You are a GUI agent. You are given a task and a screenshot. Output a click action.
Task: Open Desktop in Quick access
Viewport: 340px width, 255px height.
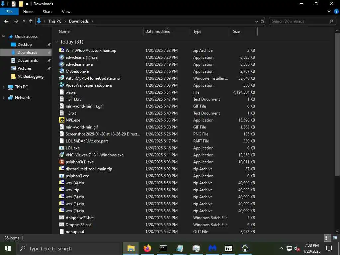[x=25, y=44]
